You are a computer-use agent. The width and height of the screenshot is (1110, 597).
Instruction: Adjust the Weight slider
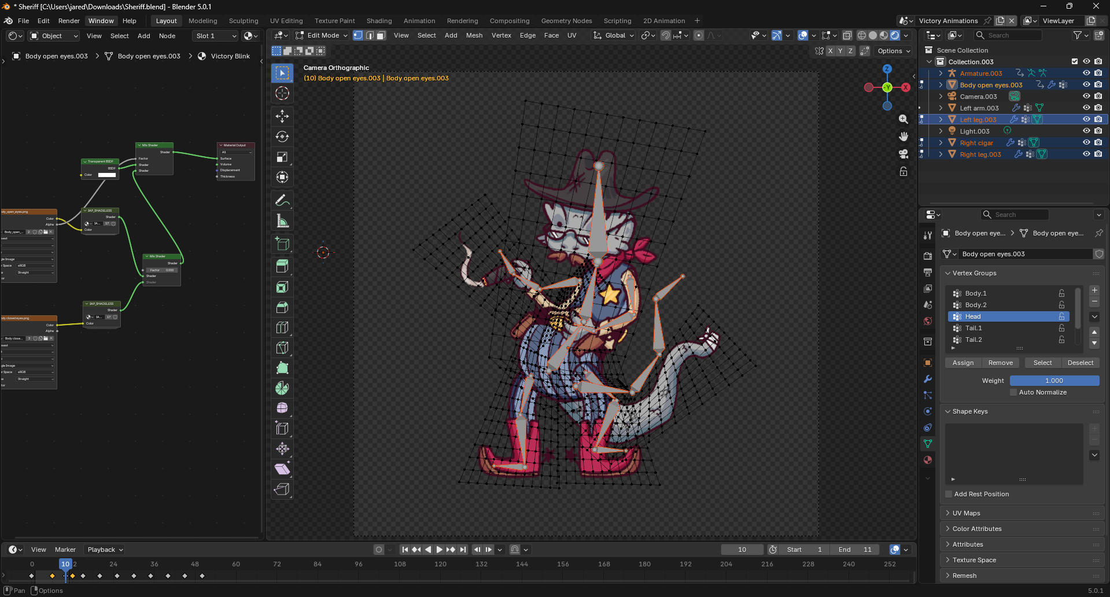tap(1054, 381)
